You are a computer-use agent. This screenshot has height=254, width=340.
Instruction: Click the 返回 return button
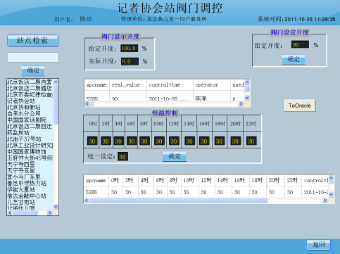[318, 245]
